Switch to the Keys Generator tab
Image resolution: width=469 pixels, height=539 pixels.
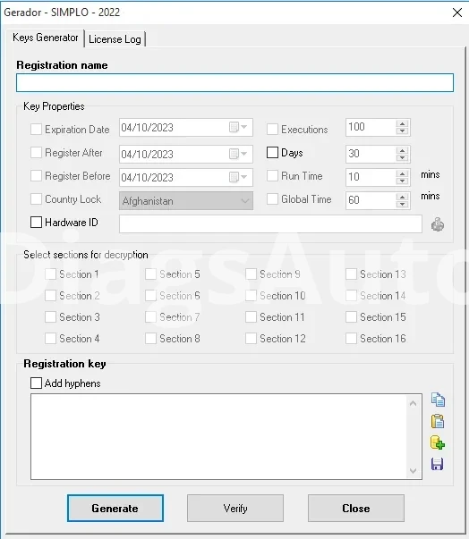click(45, 38)
